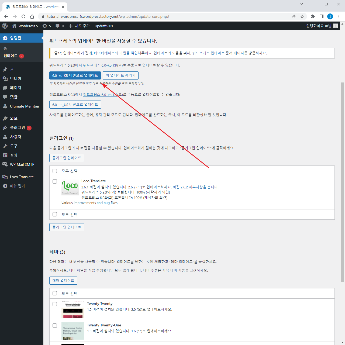The image size is (345, 345).
Task: Open the Chrome three-dot menu
Action: click(339, 16)
